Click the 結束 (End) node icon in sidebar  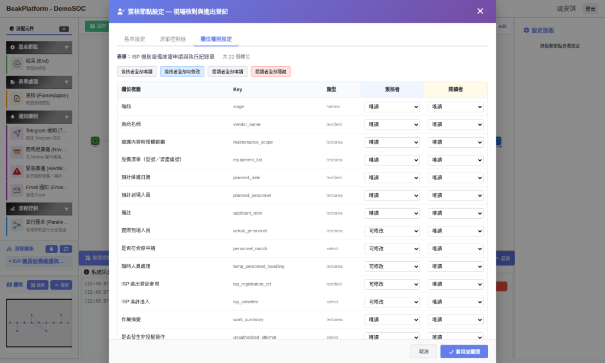[17, 64]
